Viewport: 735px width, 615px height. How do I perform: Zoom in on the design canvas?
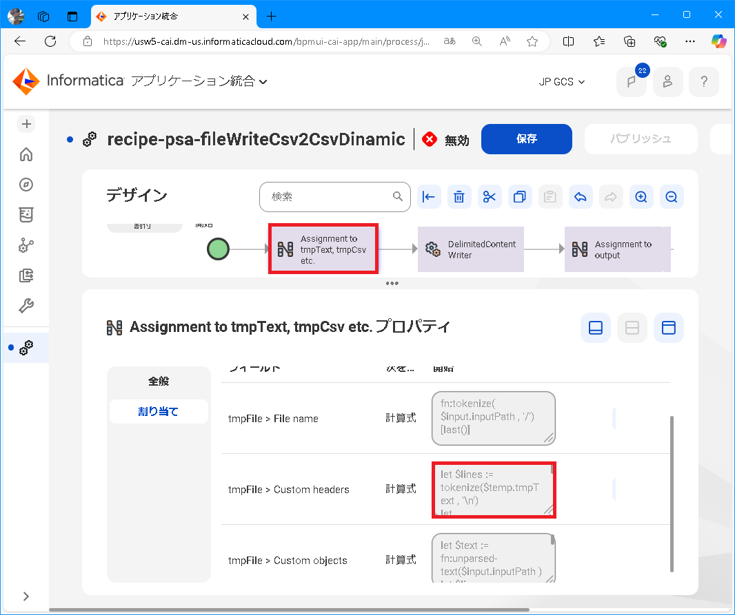[641, 197]
